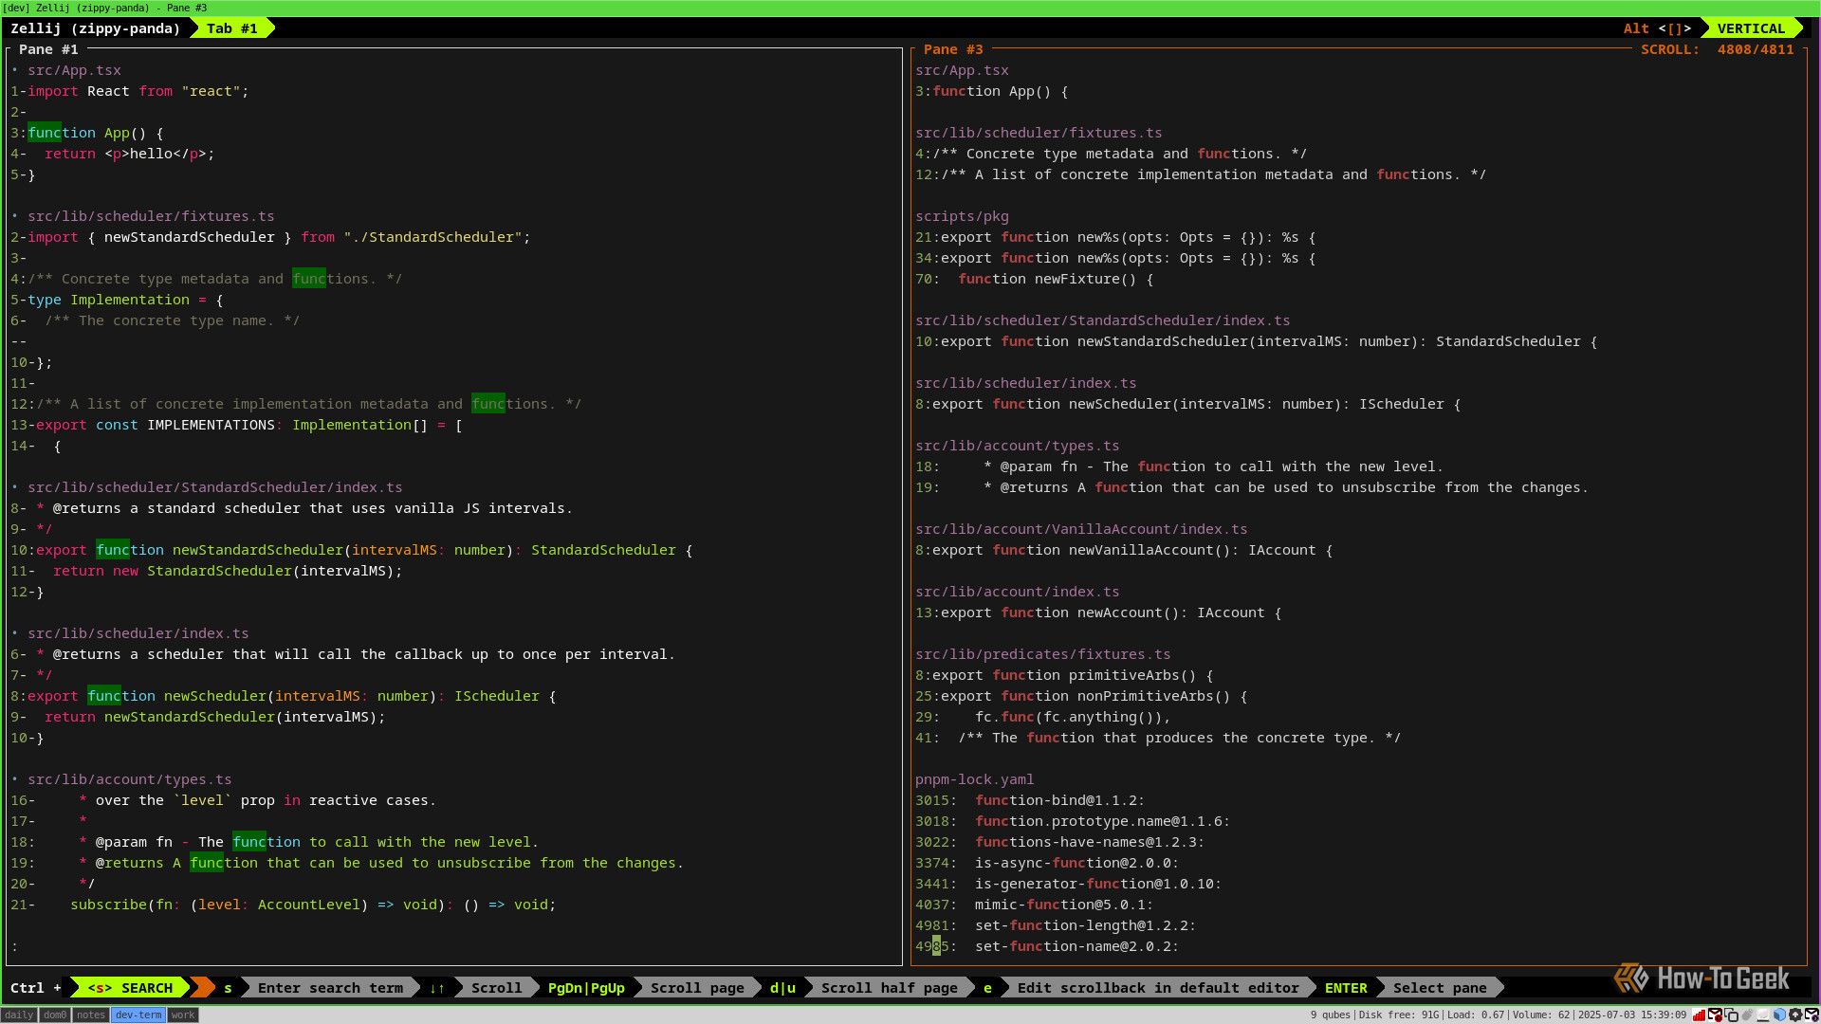Click function-bind@1.1.2 result line

1030,800
